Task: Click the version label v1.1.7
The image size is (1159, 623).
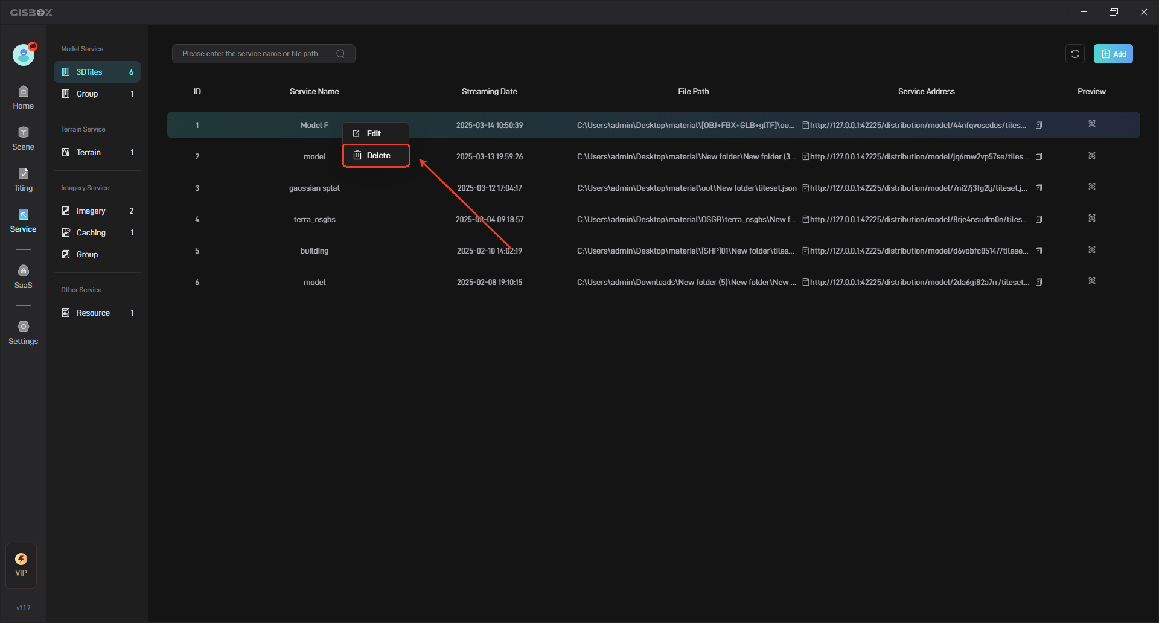Action: (23, 608)
